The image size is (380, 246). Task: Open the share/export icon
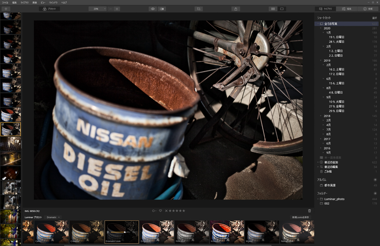(236, 9)
